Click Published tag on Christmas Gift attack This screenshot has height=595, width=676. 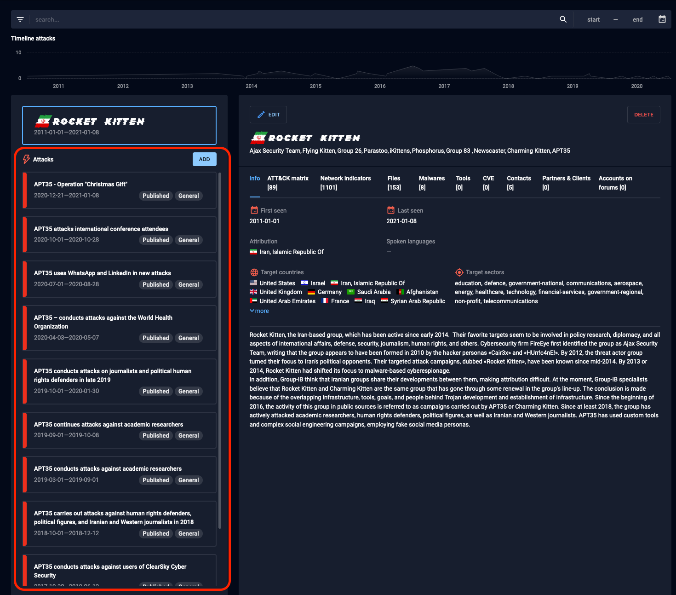156,196
